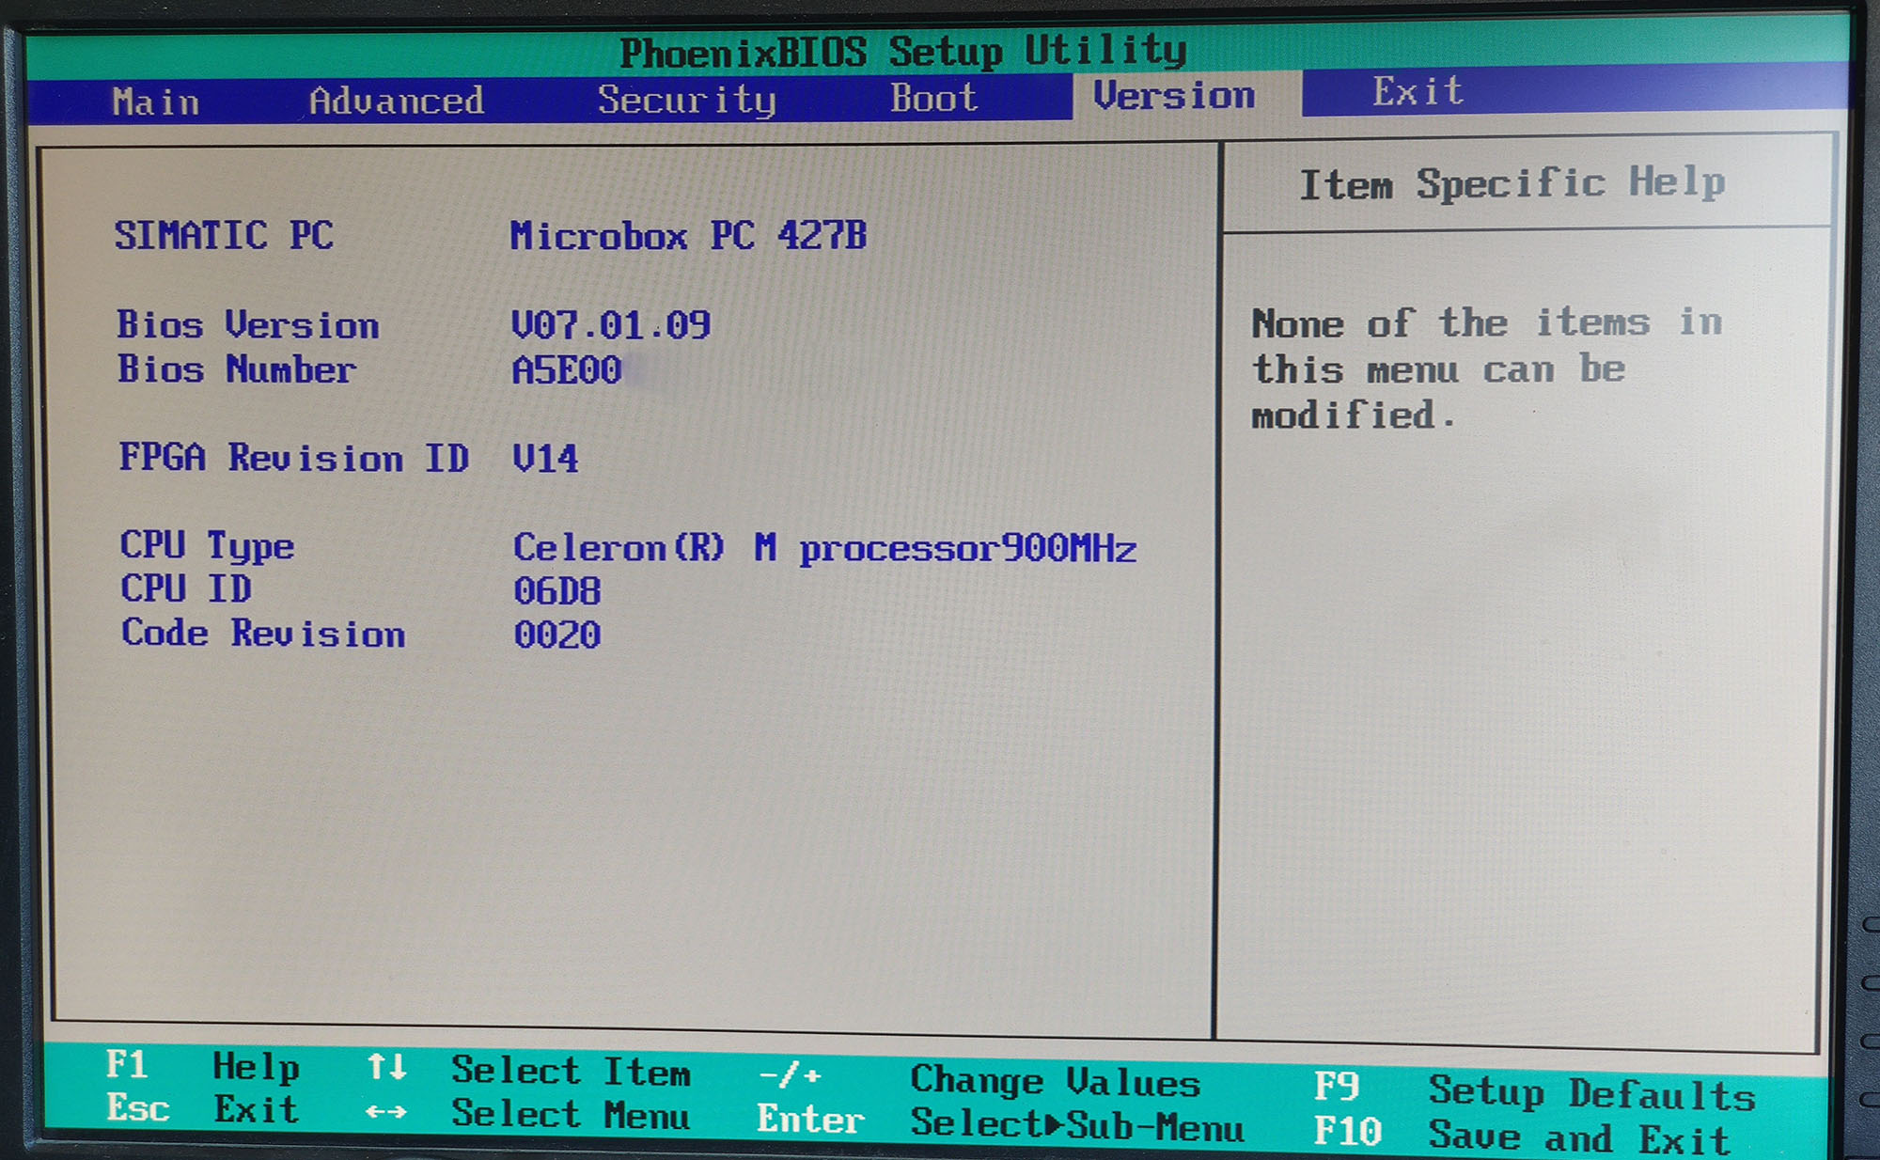1880x1160 pixels.
Task: Select the Microbox PC 427B value
Action: pyautogui.click(x=688, y=235)
